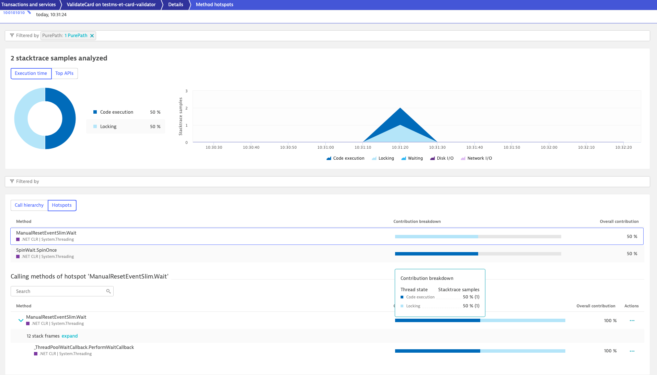
Task: Click the Method column header in hotspots table
Action: 24,221
